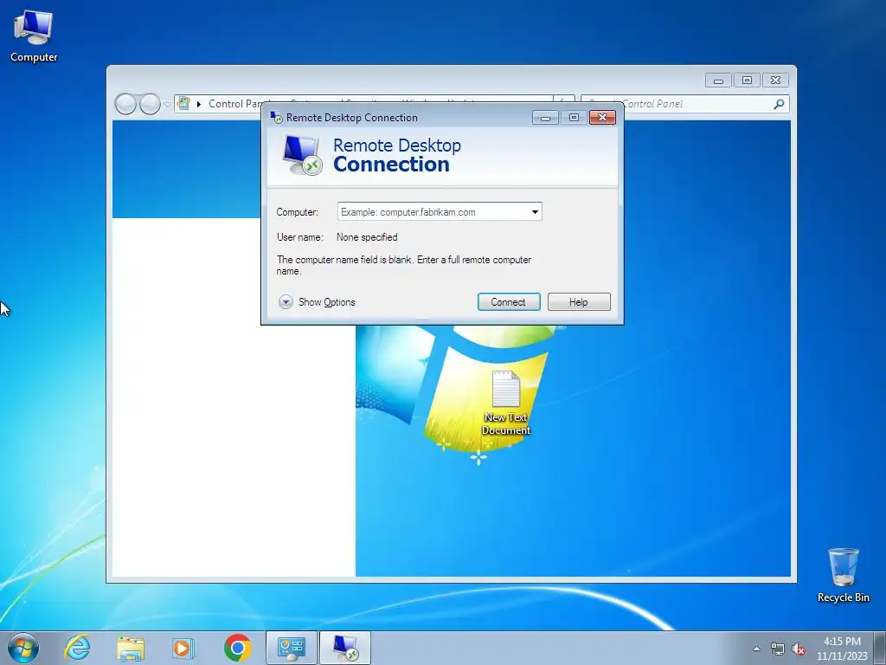Minimize the Control Panel window
This screenshot has height=665, width=886.
pos(718,81)
